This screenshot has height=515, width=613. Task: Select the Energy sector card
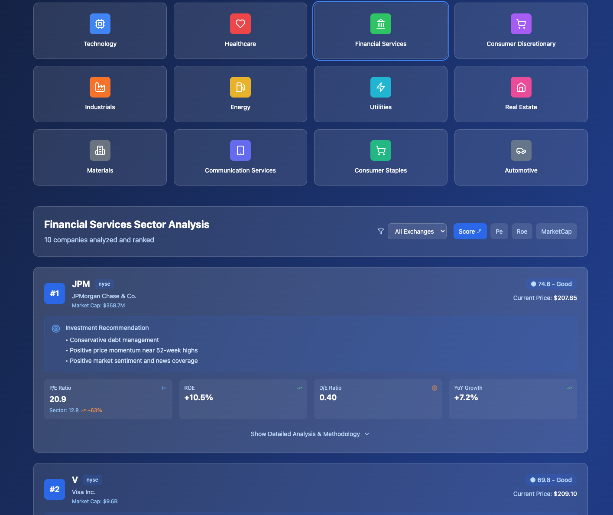tap(240, 94)
